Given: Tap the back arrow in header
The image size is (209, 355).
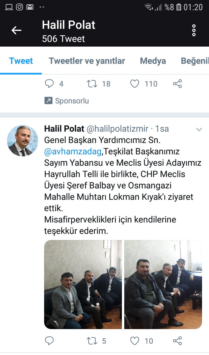Looking at the screenshot, I should [x=17, y=30].
